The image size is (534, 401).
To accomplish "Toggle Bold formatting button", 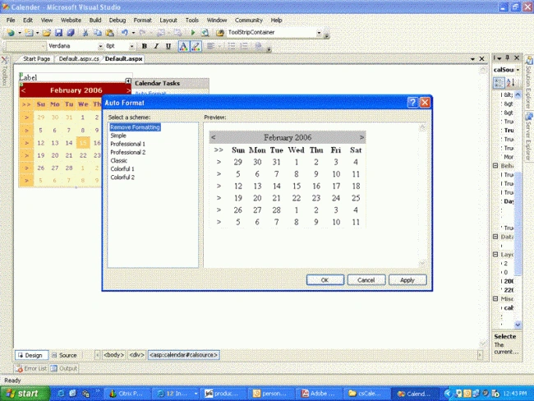I will pos(145,46).
